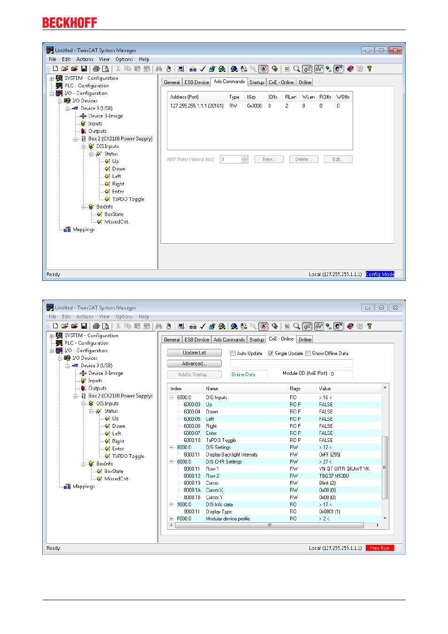This screenshot has width=448, height=634.
Task: Open the Advanced... dialog button
Action: pos(194,363)
